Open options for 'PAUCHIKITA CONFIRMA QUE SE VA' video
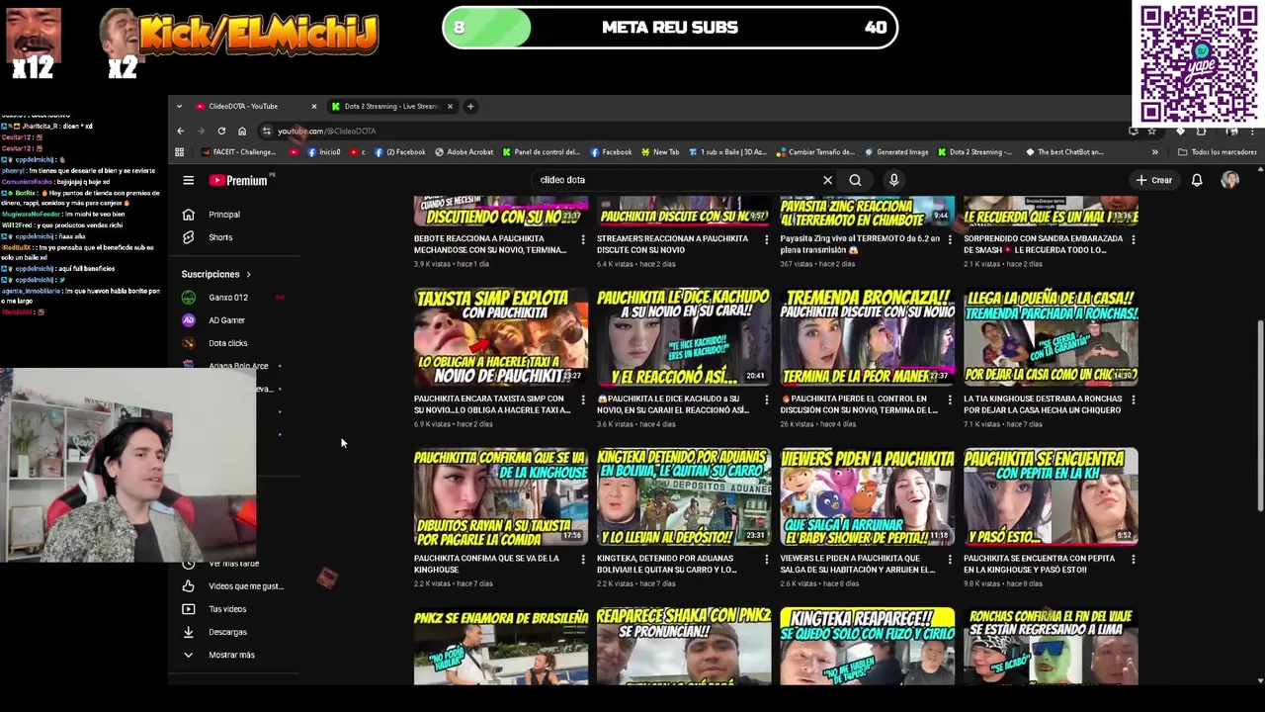Viewport: 1265px width, 712px height. [582, 559]
